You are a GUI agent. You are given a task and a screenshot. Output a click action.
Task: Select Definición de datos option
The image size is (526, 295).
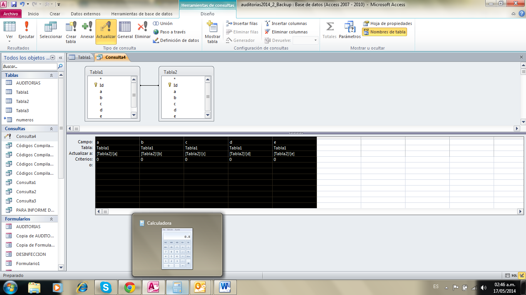click(176, 40)
